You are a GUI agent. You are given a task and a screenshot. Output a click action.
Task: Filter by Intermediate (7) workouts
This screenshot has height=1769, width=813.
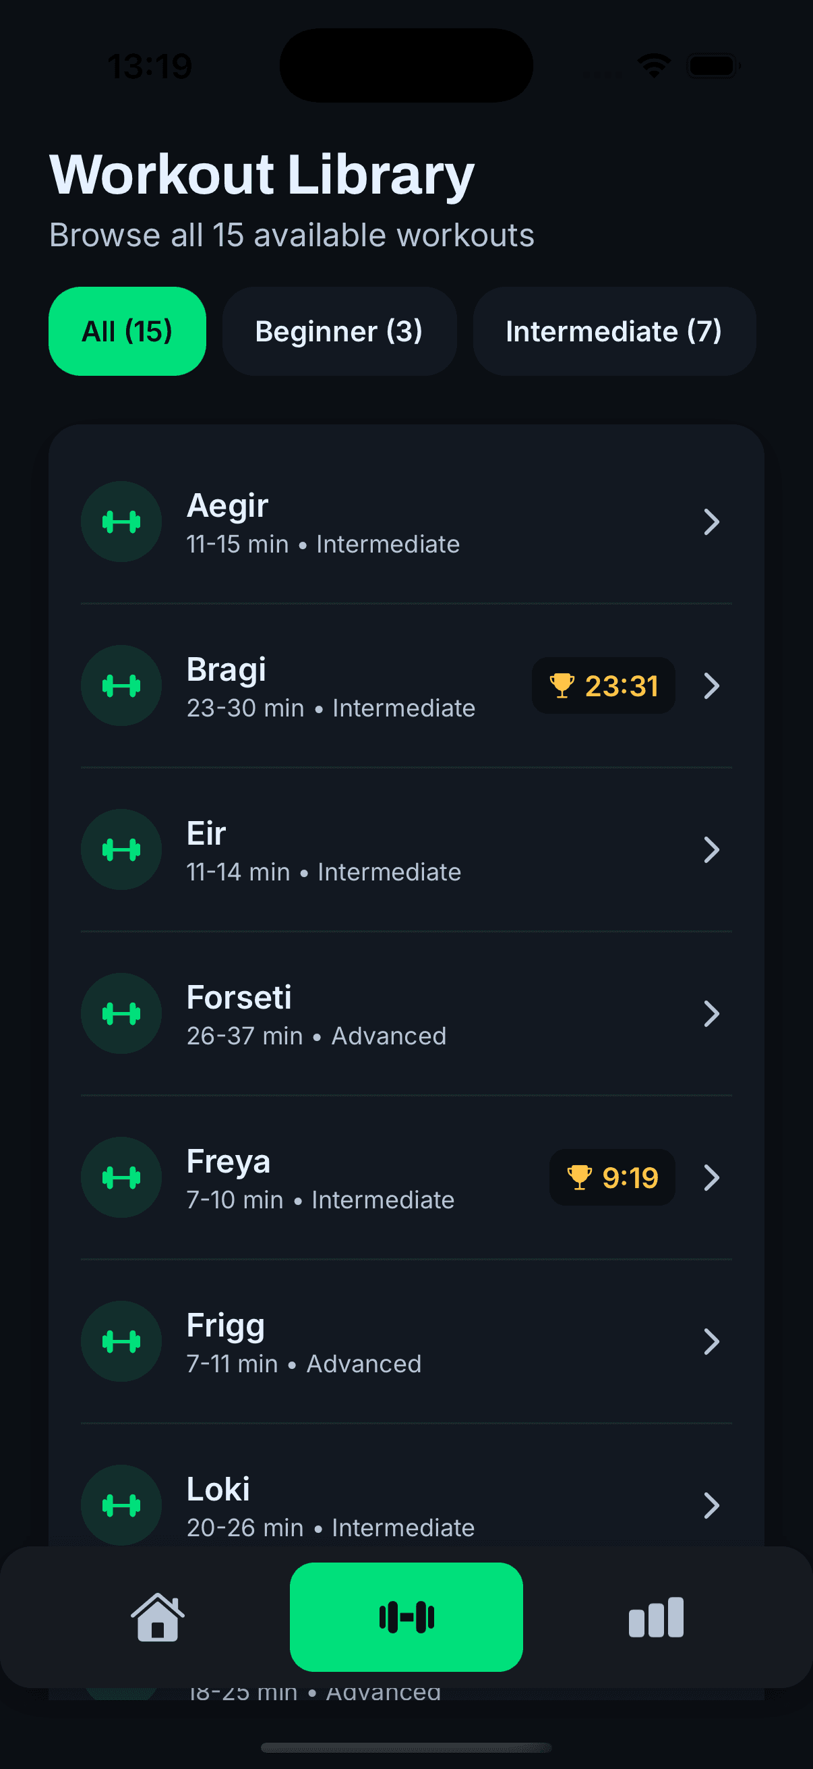(x=614, y=331)
